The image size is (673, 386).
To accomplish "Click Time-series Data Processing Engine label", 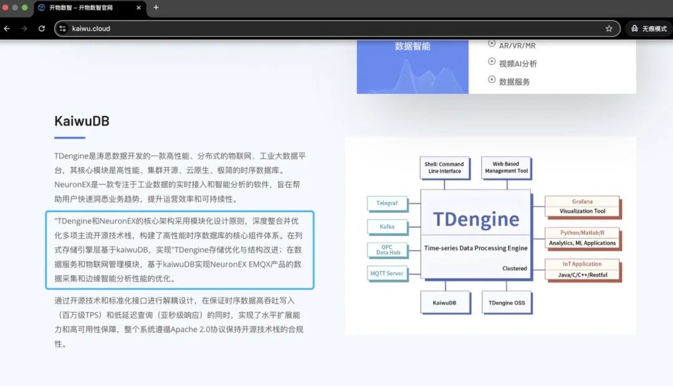I will coord(475,248).
